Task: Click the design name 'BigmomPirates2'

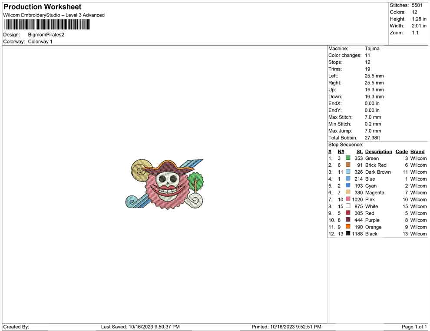Action: pos(46,35)
